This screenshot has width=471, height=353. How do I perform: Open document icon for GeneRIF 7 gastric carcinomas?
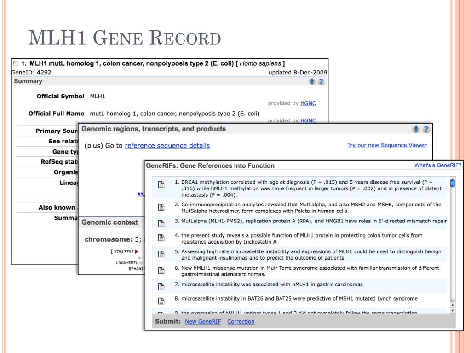point(161,287)
